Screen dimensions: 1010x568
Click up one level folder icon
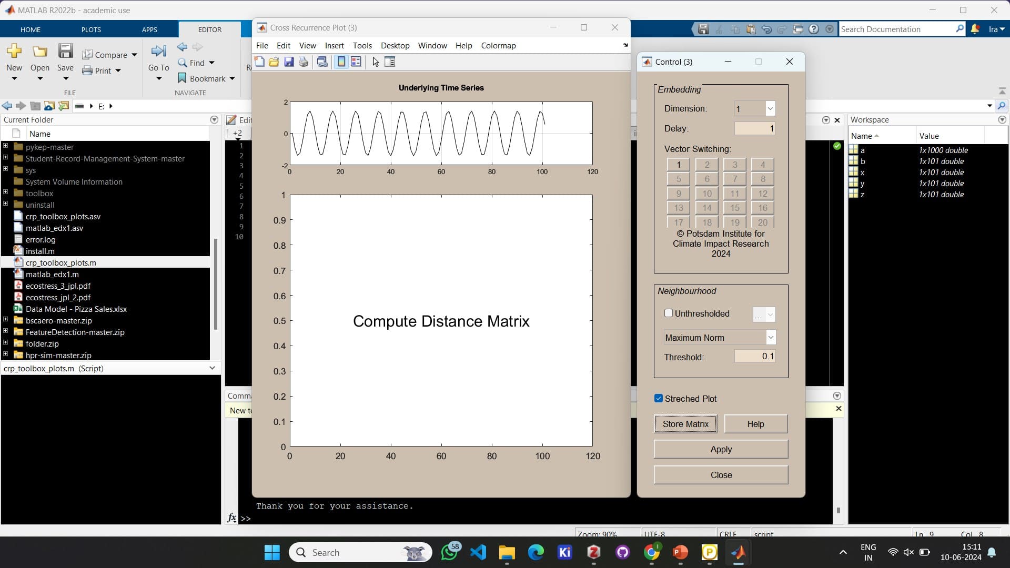(x=35, y=106)
